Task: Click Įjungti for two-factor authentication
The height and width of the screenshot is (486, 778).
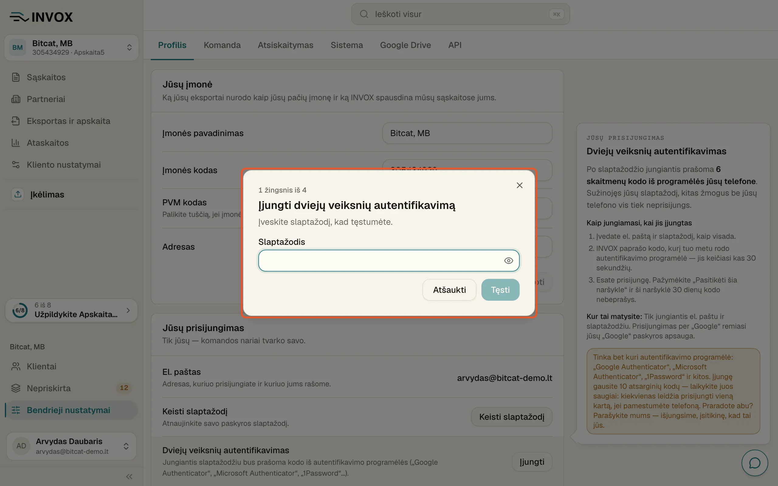Action: coord(532,462)
